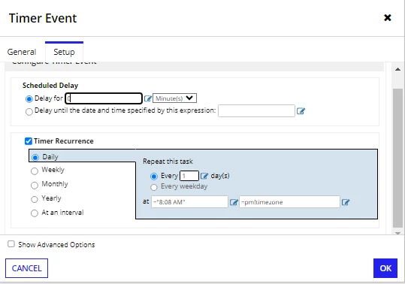Open expression editor next to Every days field
Image resolution: width=405 pixels, height=284 pixels.
click(204, 176)
